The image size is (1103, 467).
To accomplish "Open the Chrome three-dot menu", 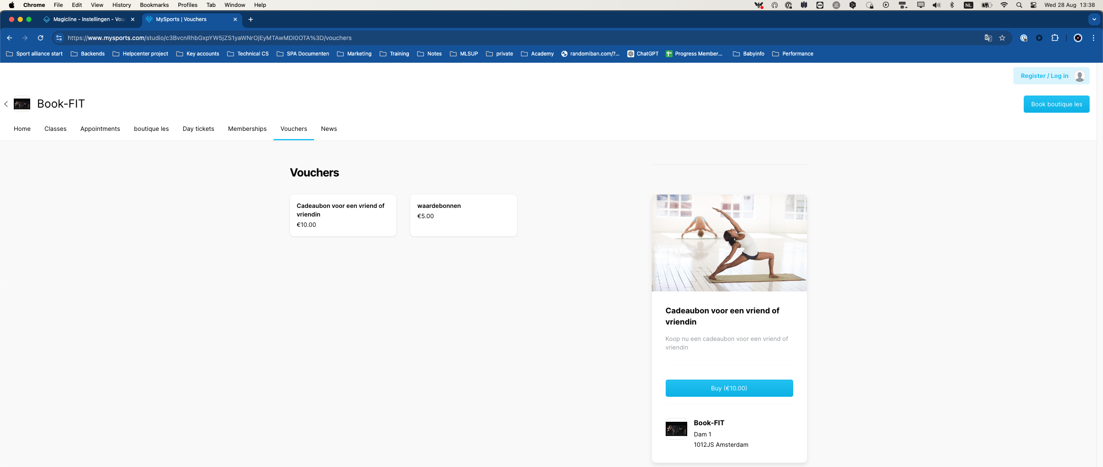I will pos(1094,38).
